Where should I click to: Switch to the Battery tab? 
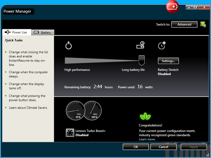point(43,33)
